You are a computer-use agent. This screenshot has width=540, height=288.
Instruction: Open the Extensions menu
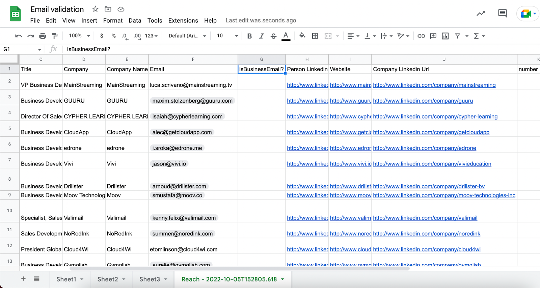coord(183,21)
